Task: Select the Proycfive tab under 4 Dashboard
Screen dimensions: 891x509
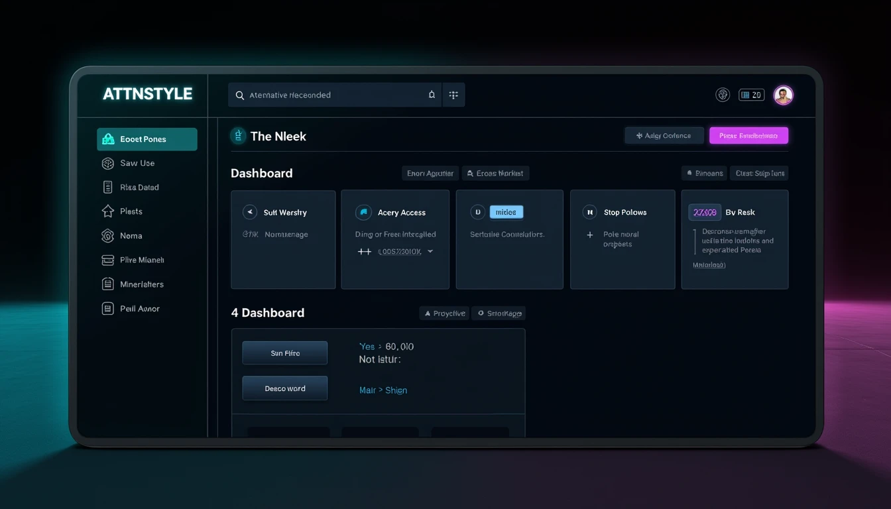Action: (x=444, y=313)
